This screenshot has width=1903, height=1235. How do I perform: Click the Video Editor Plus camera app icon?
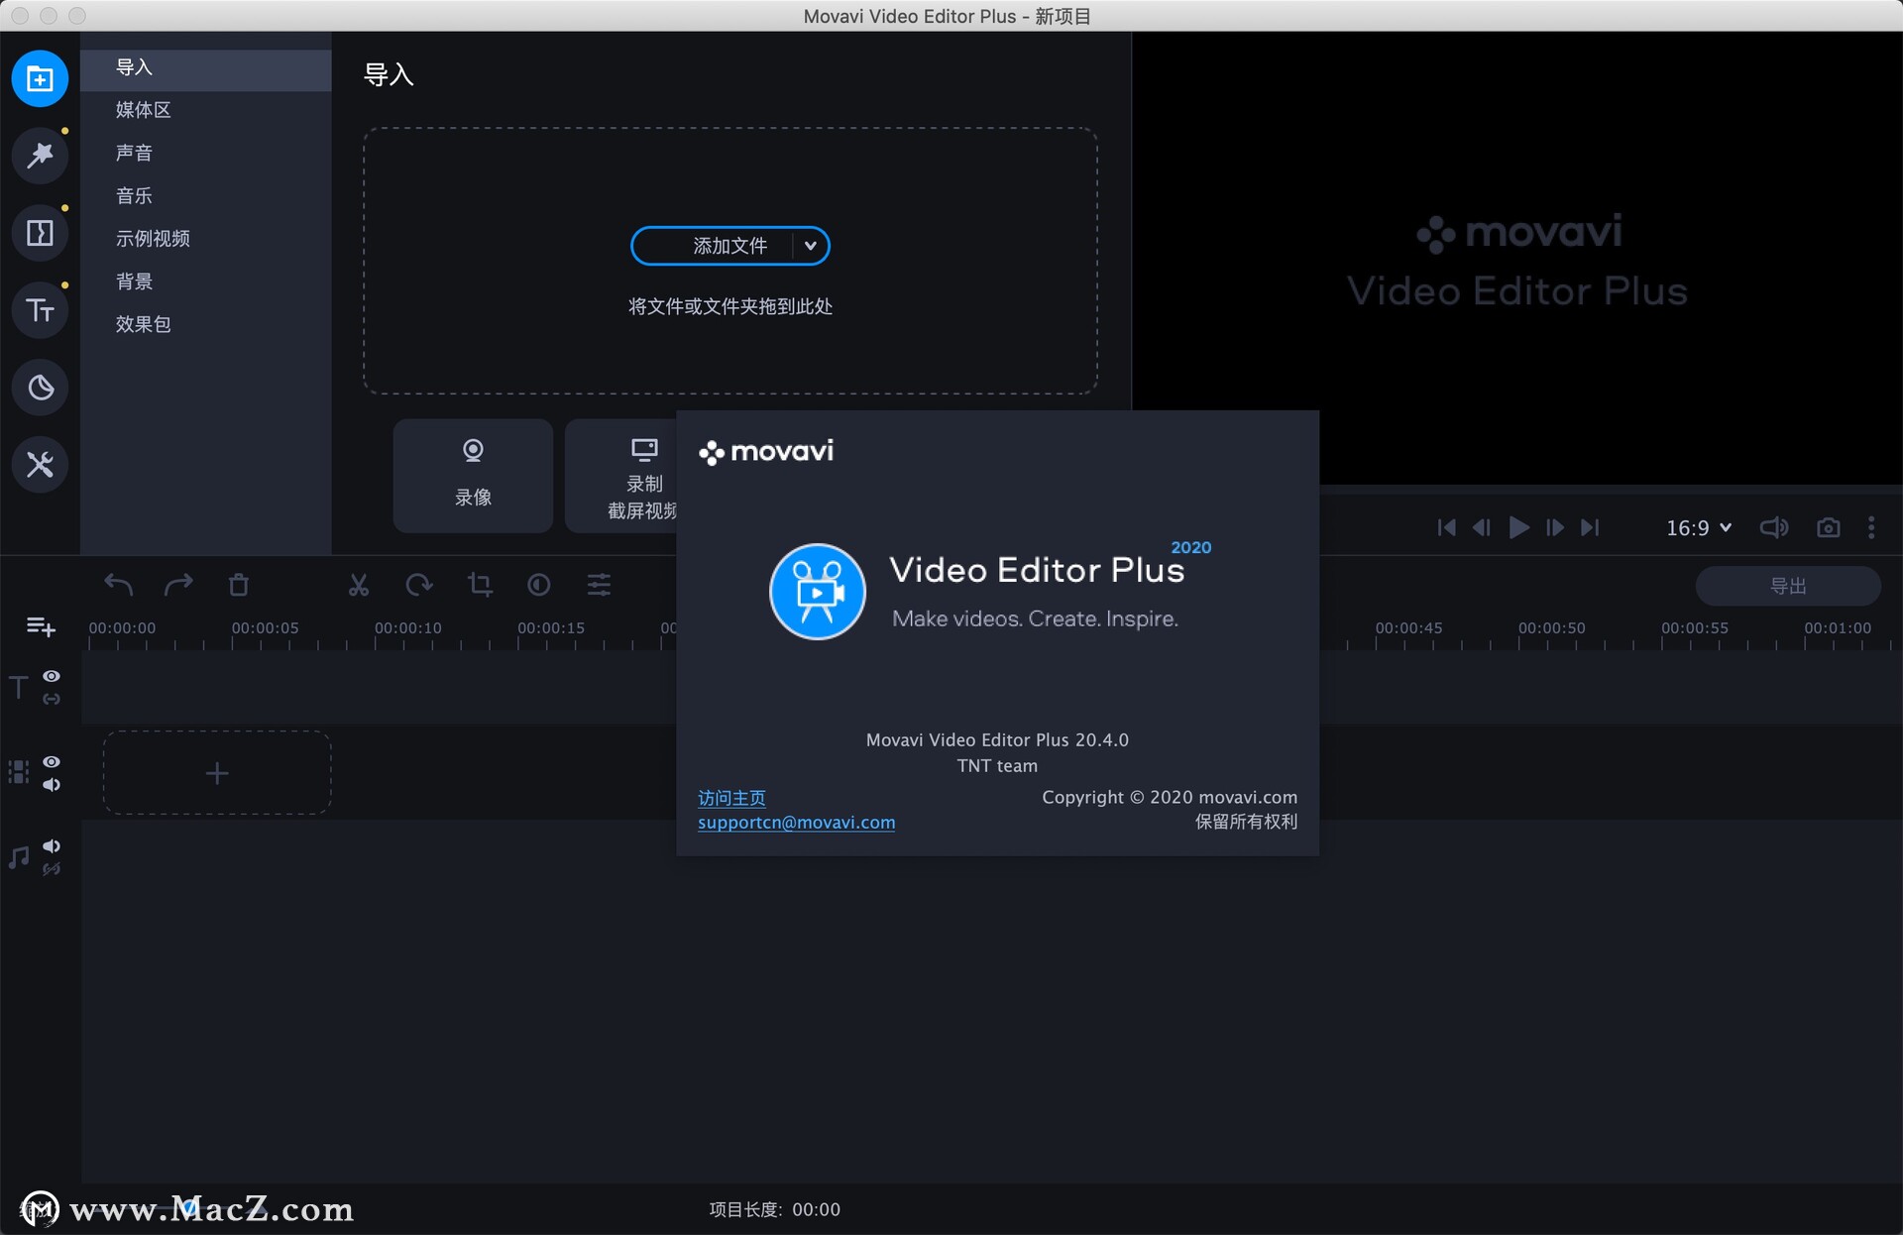click(818, 592)
